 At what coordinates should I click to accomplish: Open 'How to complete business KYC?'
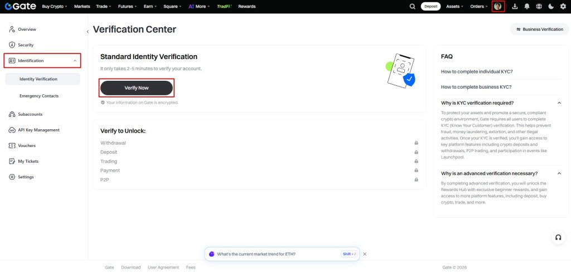pos(476,87)
